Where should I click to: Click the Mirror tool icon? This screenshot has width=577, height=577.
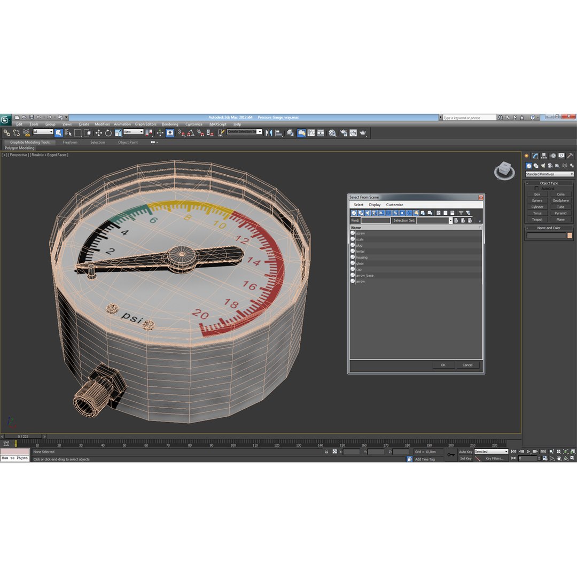pos(269,133)
